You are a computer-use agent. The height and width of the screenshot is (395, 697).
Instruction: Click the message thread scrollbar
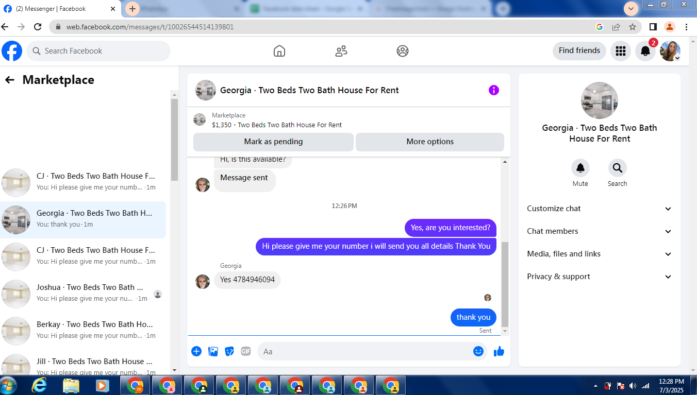click(505, 284)
